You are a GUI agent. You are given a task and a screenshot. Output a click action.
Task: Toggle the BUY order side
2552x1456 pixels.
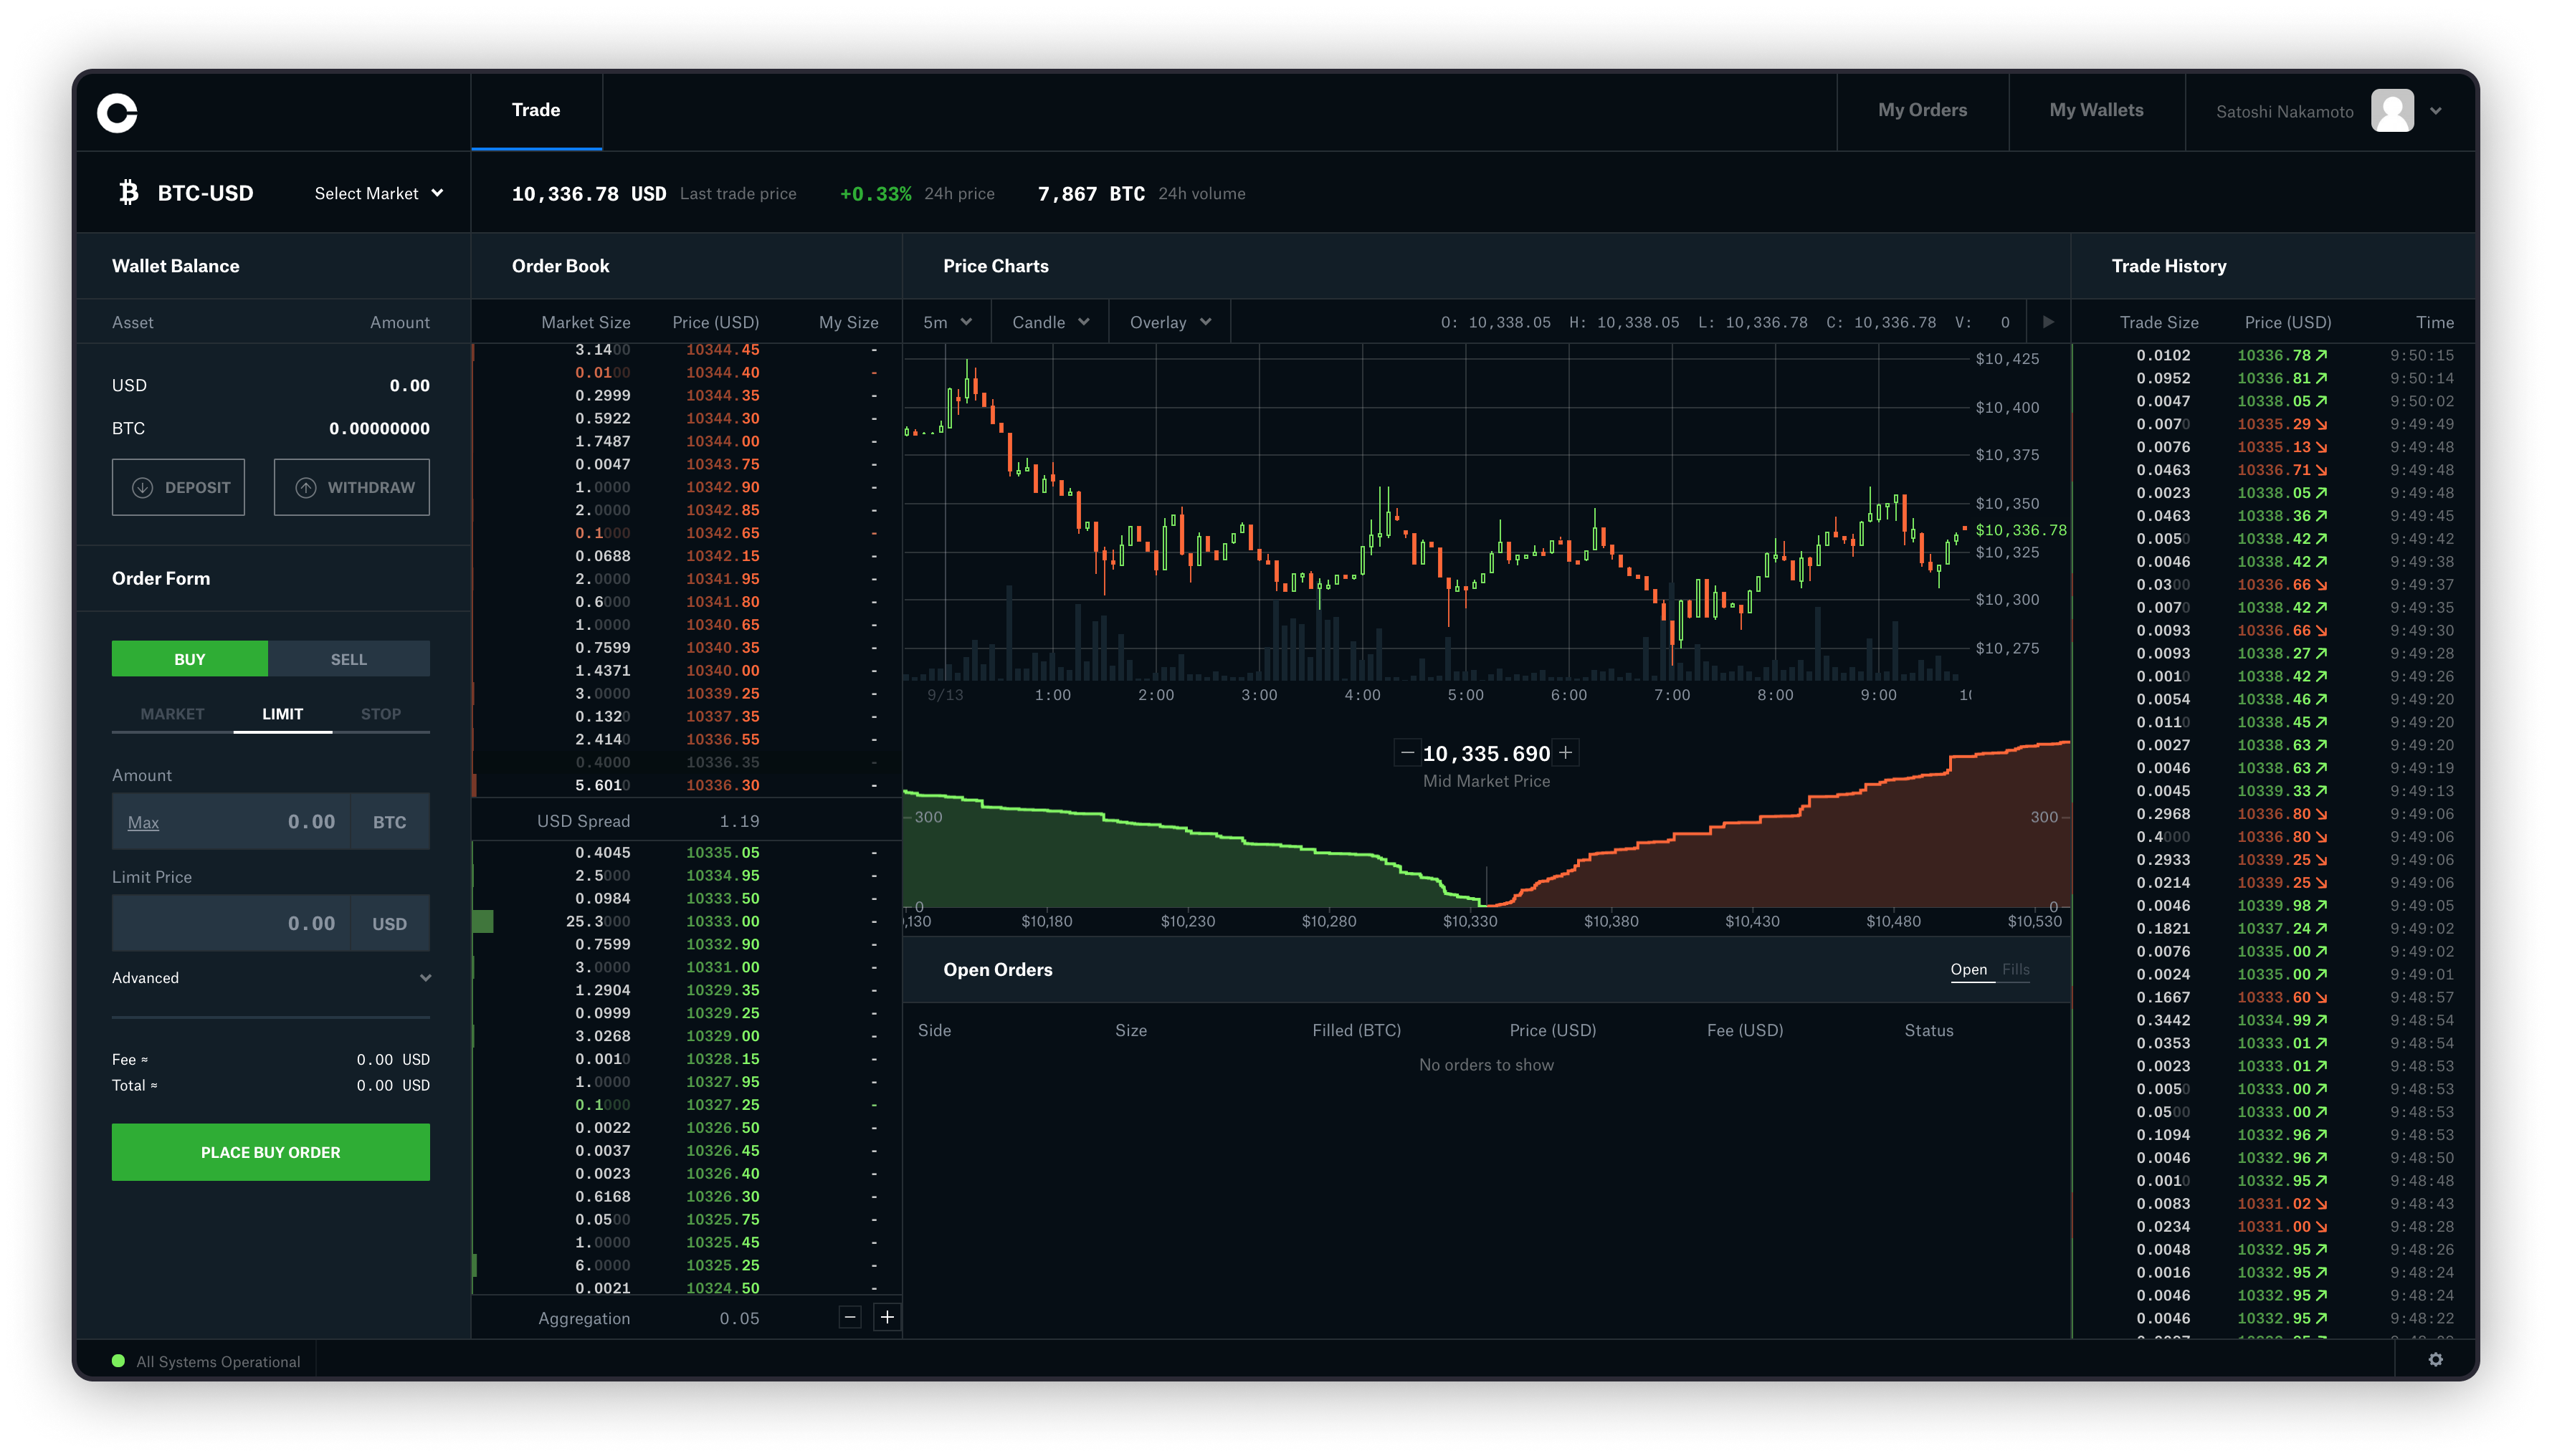click(189, 657)
